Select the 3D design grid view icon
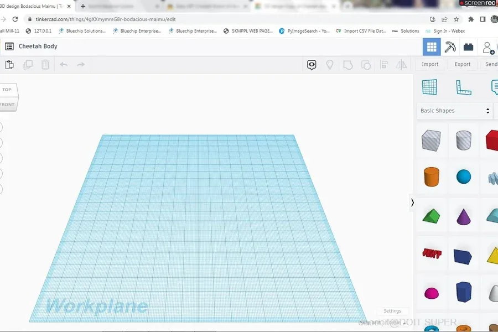 click(x=432, y=47)
